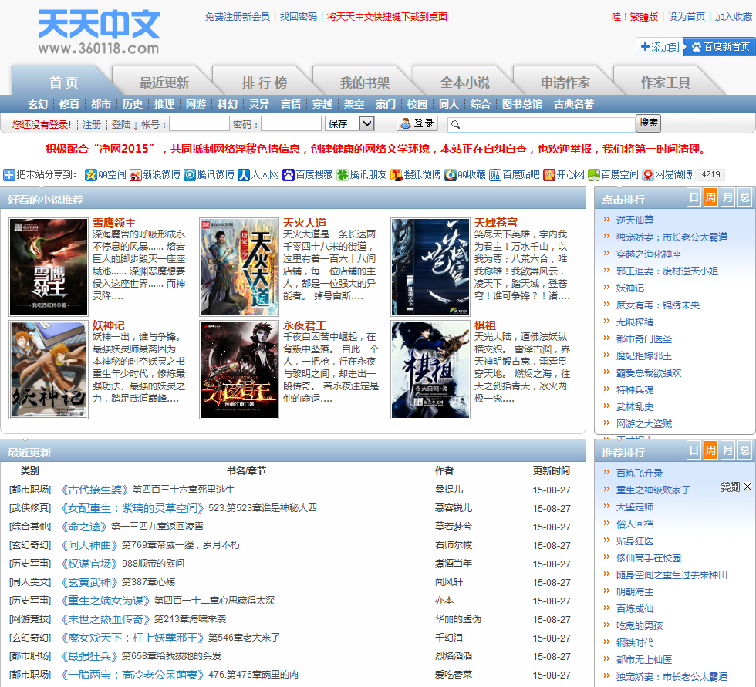Viewport: 756px width, 687px height.
Task: Click 设为首页 link
Action: coord(686,17)
